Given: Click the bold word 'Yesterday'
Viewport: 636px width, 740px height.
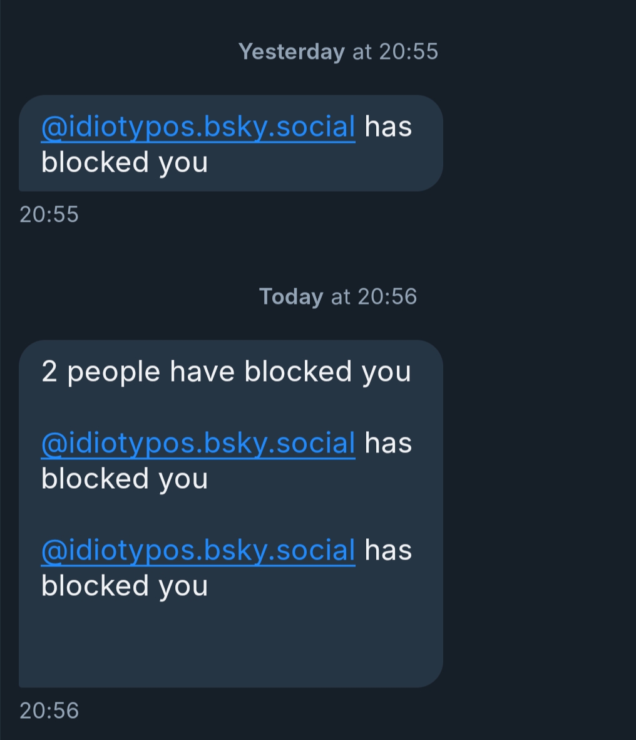Looking at the screenshot, I should point(291,52).
